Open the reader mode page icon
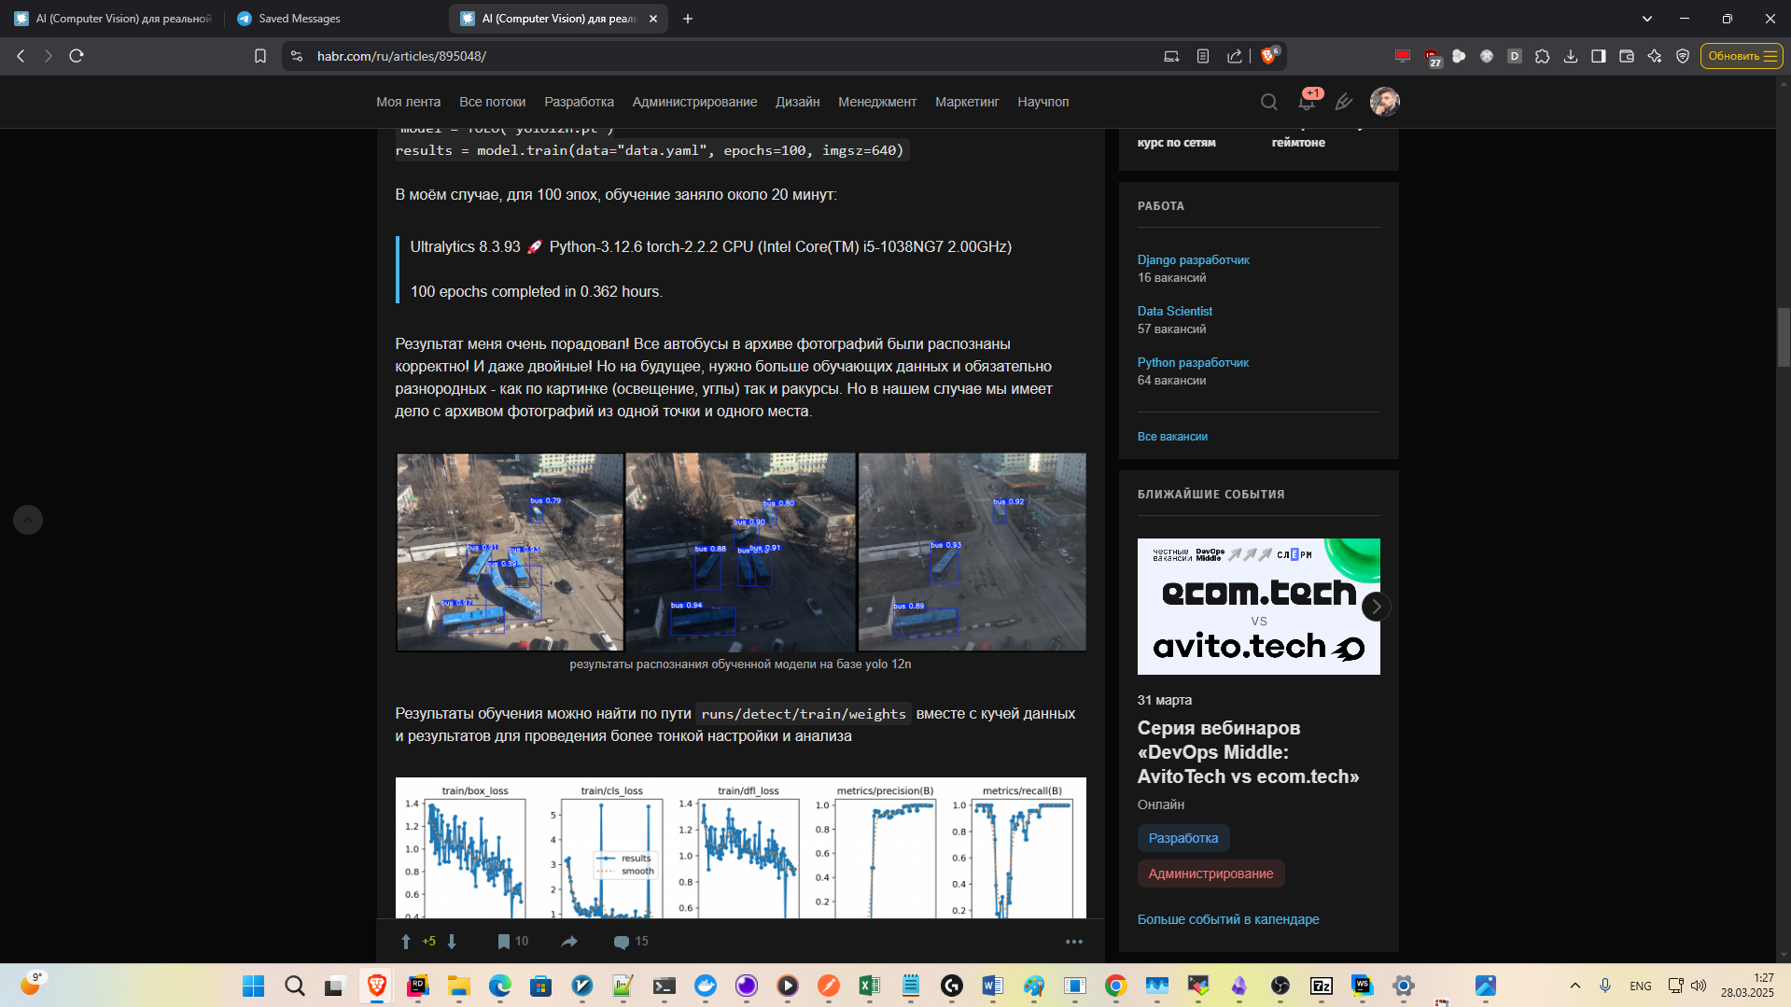1791x1007 pixels. (x=1203, y=56)
